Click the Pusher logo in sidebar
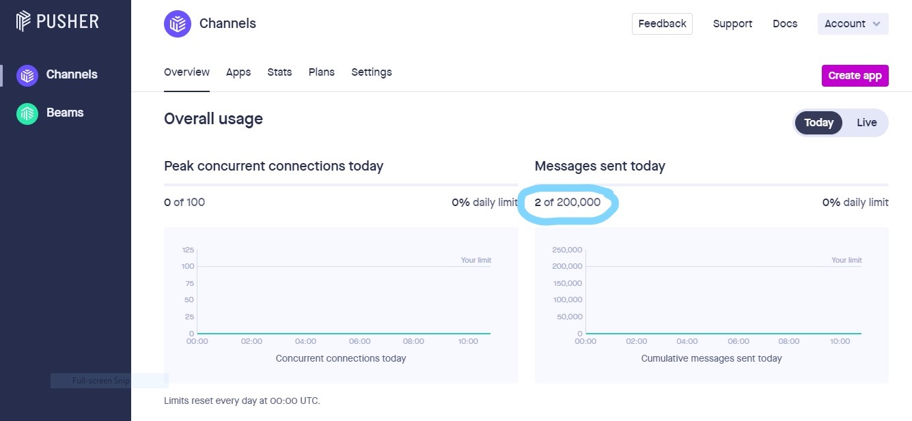 (x=58, y=20)
